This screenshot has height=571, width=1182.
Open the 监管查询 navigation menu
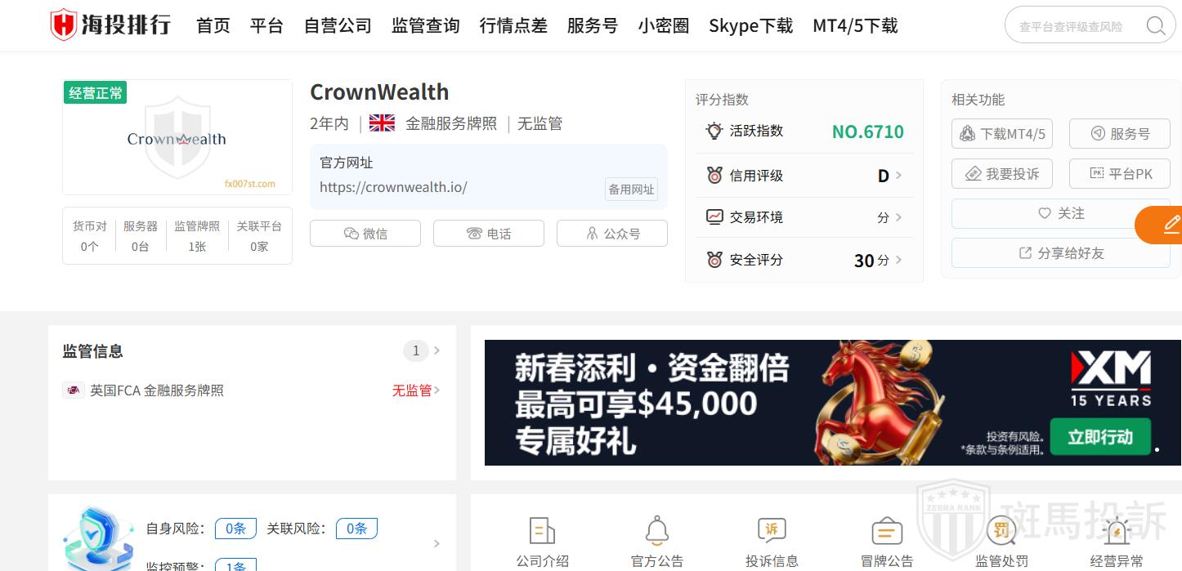pos(425,25)
